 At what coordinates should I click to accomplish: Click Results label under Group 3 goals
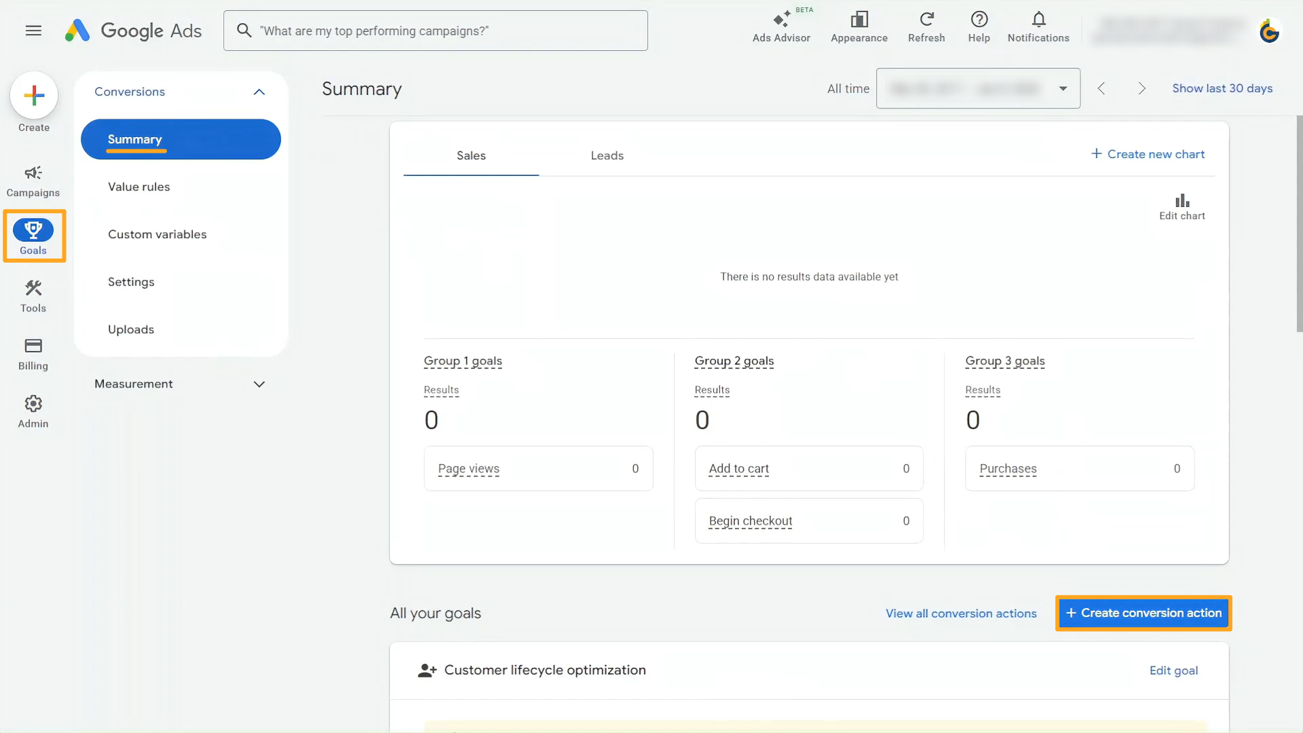tap(983, 390)
